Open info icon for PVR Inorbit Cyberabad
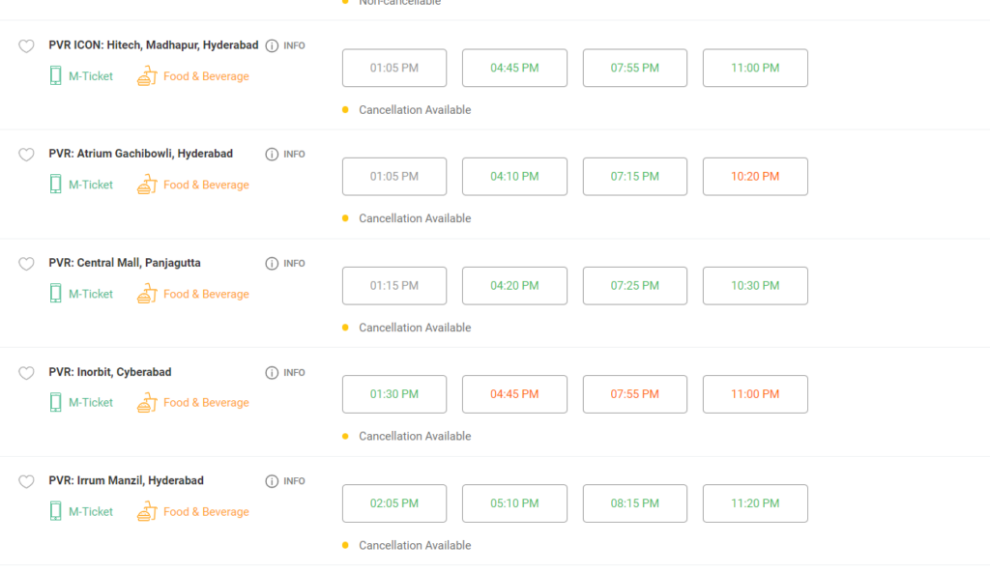The width and height of the screenshot is (990, 573). (272, 372)
